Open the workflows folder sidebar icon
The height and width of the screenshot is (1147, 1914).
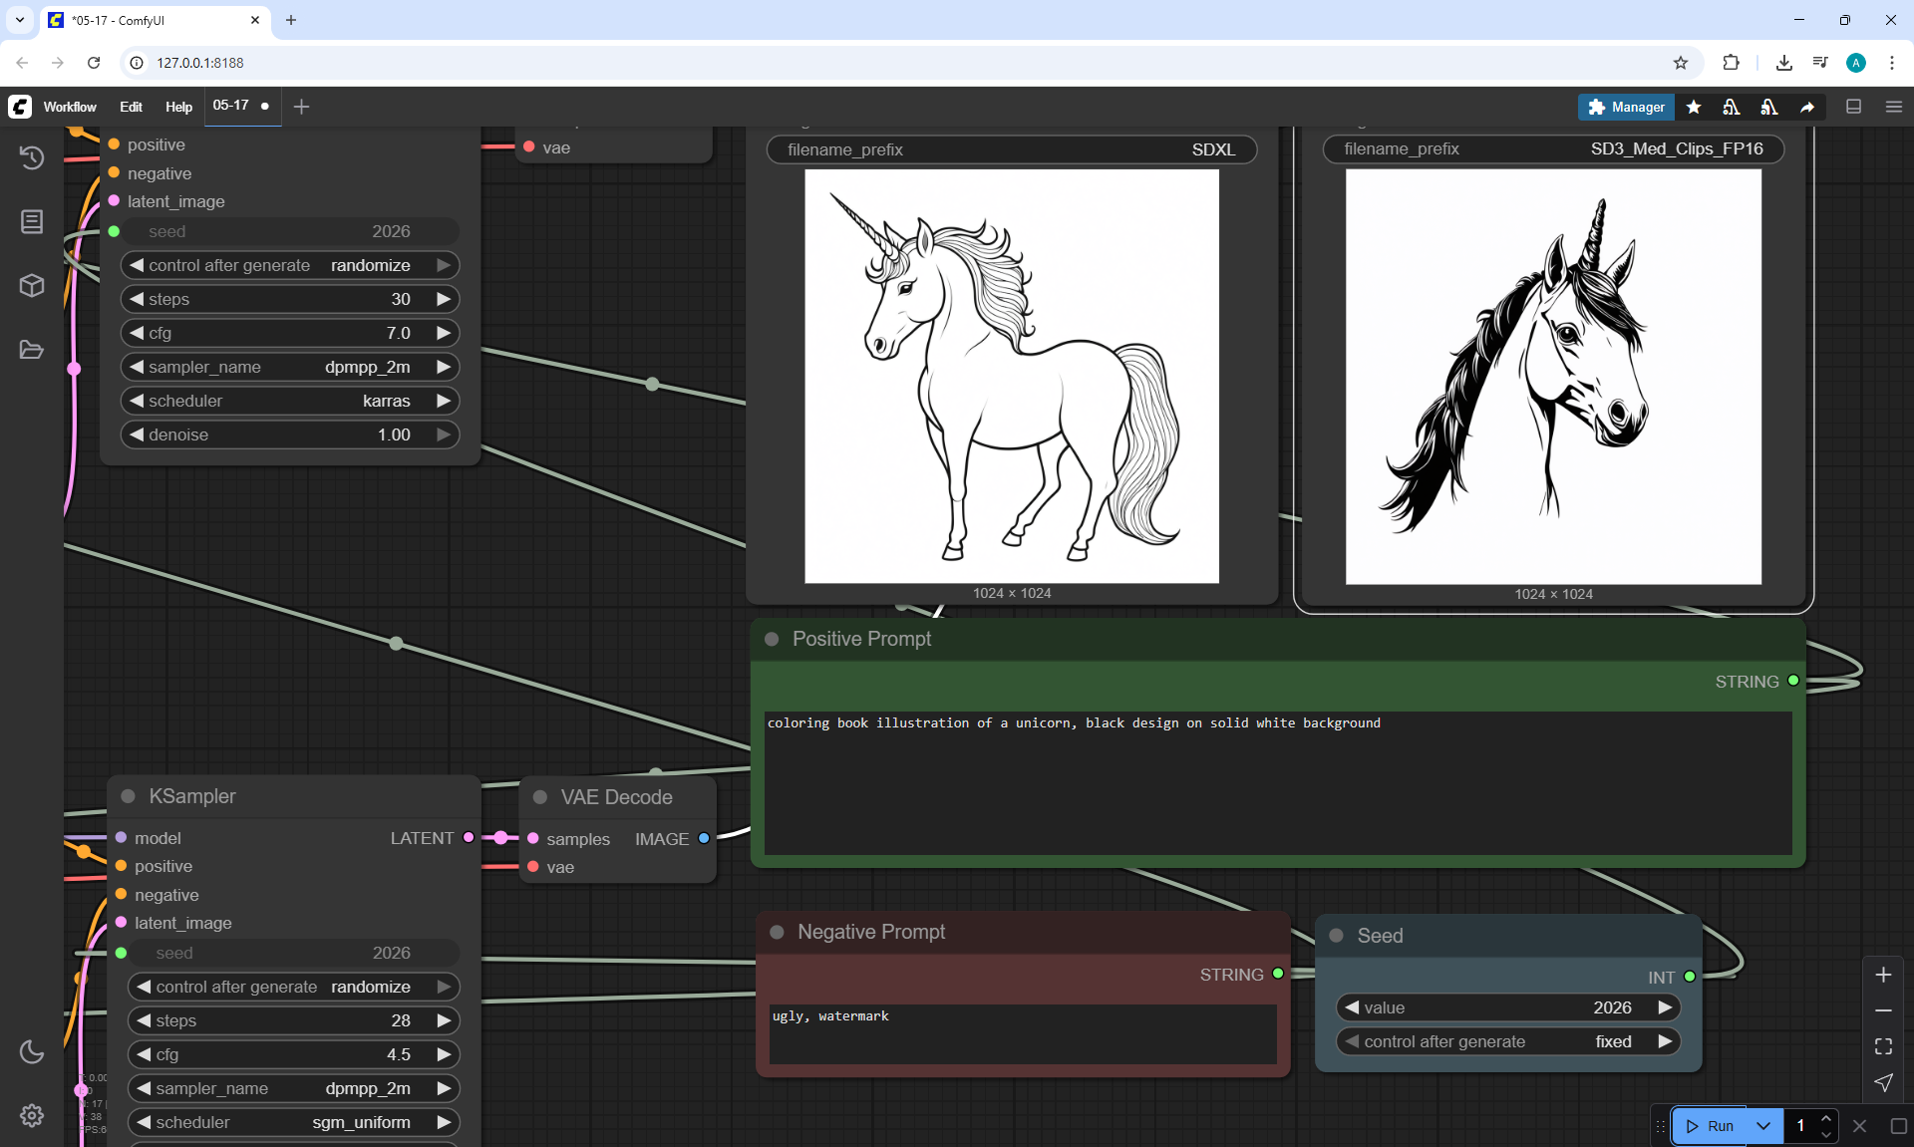click(32, 350)
